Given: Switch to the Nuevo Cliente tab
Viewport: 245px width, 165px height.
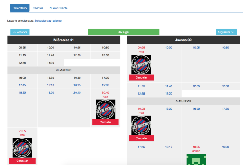Looking at the screenshot, I should point(58,8).
